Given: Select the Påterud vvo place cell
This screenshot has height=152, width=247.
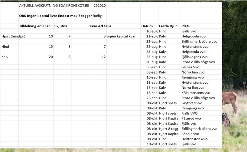Looking at the screenshot, I should 191,118.
